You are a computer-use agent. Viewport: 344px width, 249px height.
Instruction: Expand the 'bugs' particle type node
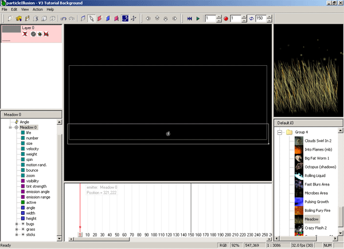(x=17, y=224)
